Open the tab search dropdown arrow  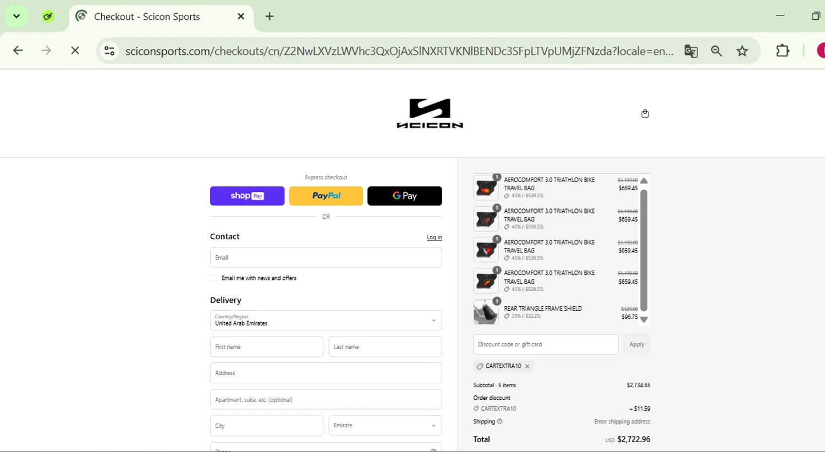point(16,16)
